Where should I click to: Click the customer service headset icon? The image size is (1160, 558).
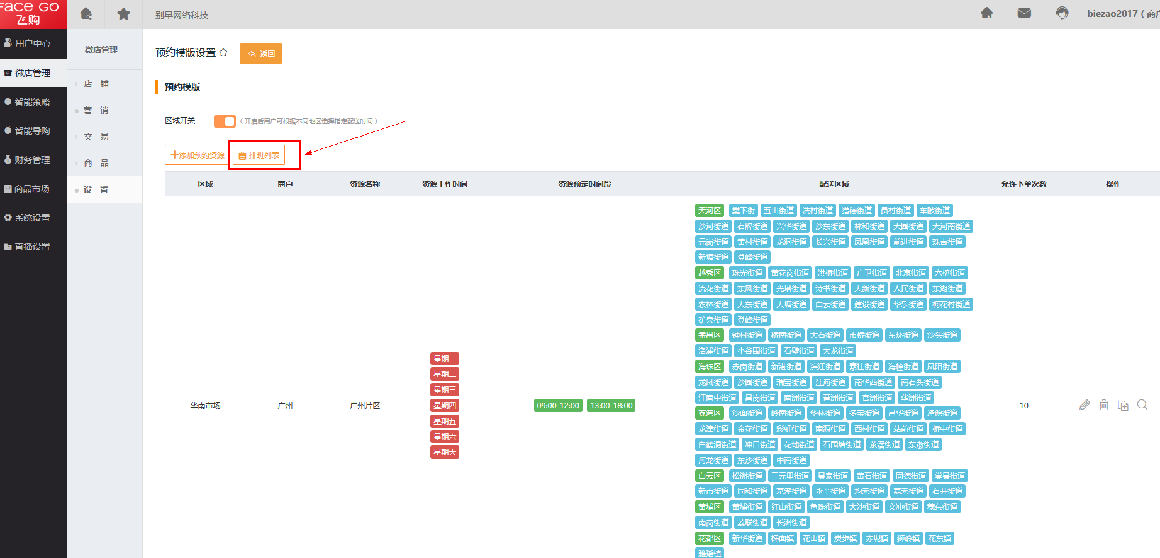tap(1062, 13)
